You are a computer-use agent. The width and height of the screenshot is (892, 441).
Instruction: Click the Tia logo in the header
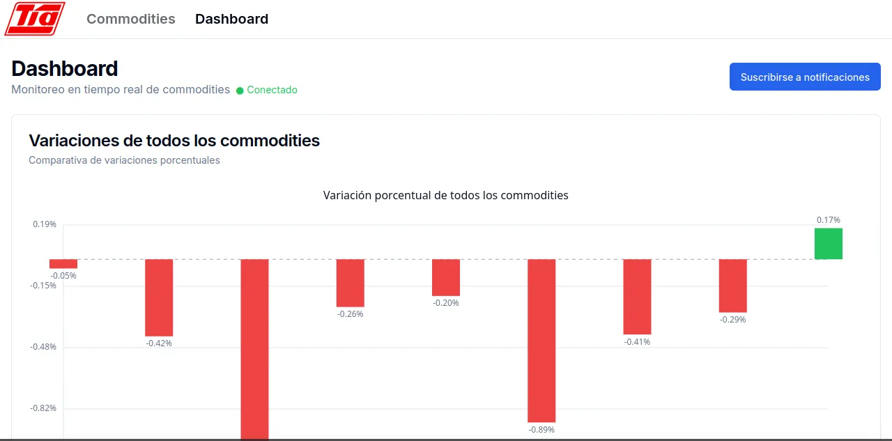click(x=35, y=19)
